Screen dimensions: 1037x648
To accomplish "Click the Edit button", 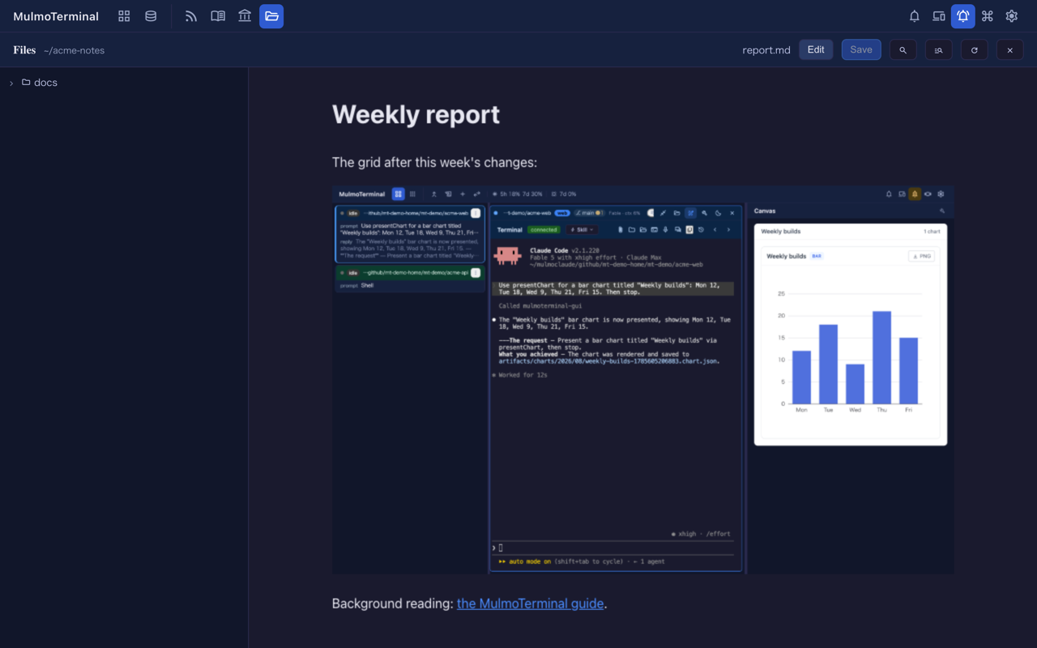I will coord(816,49).
